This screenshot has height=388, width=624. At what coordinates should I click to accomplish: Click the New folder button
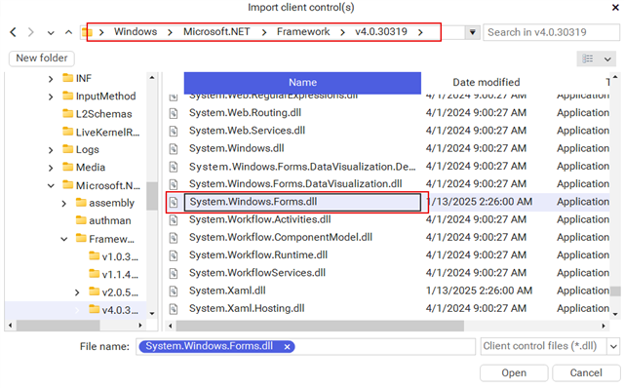click(41, 58)
